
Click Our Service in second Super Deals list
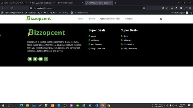tap(129, 44)
